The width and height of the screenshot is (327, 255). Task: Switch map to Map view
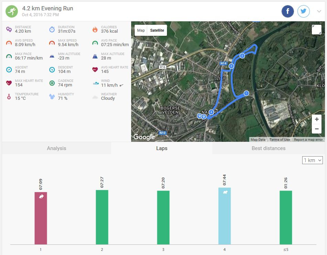tap(141, 30)
